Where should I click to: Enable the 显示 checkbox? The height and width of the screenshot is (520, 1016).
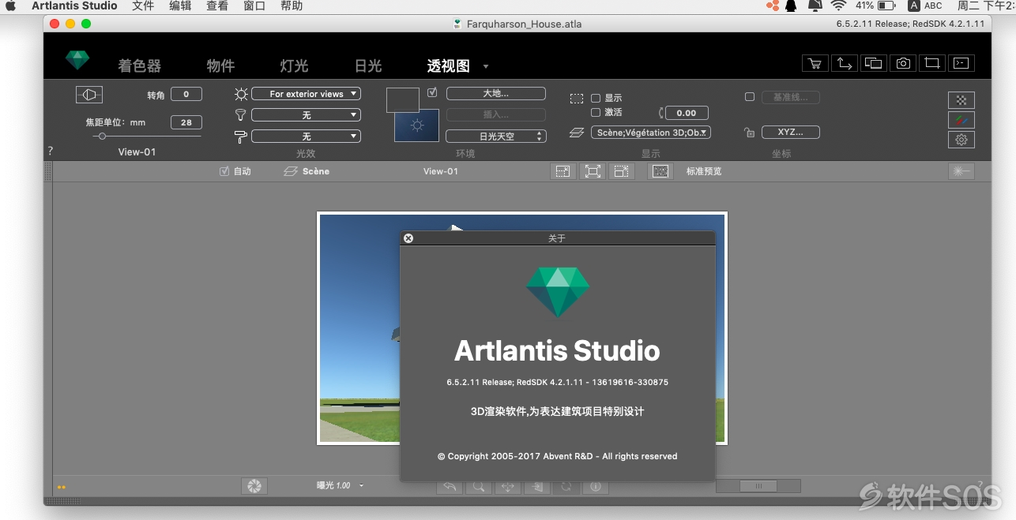(596, 99)
